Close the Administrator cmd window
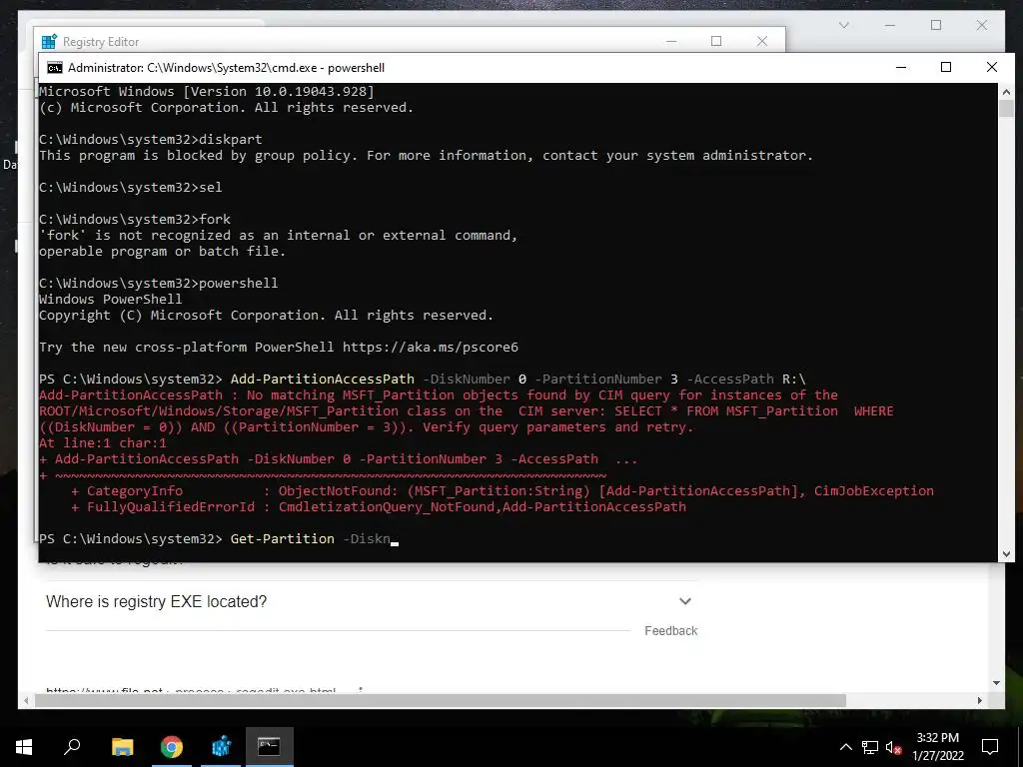1023x767 pixels. click(x=992, y=67)
